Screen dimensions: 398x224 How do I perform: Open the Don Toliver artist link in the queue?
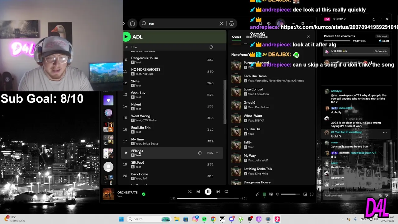pyautogui.click(x=263, y=107)
